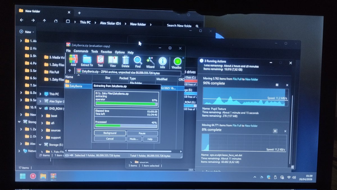Open the View toolbar icon in WinRAR

(x=113, y=61)
